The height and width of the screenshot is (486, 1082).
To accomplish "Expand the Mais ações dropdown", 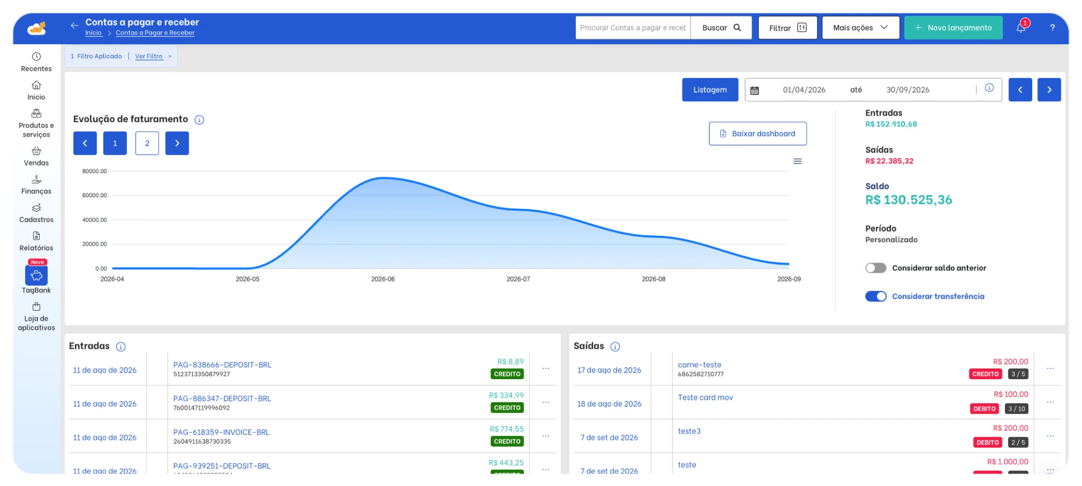I will coord(861,28).
